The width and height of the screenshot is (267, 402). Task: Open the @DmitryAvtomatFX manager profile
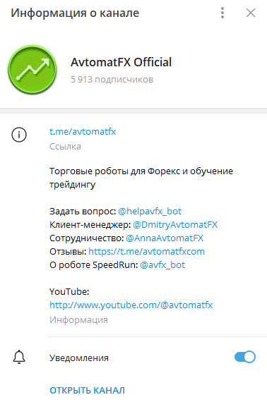pyautogui.click(x=175, y=224)
